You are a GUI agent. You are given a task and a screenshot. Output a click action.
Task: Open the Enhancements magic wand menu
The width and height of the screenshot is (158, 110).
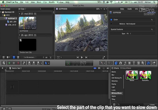(x=102, y=63)
